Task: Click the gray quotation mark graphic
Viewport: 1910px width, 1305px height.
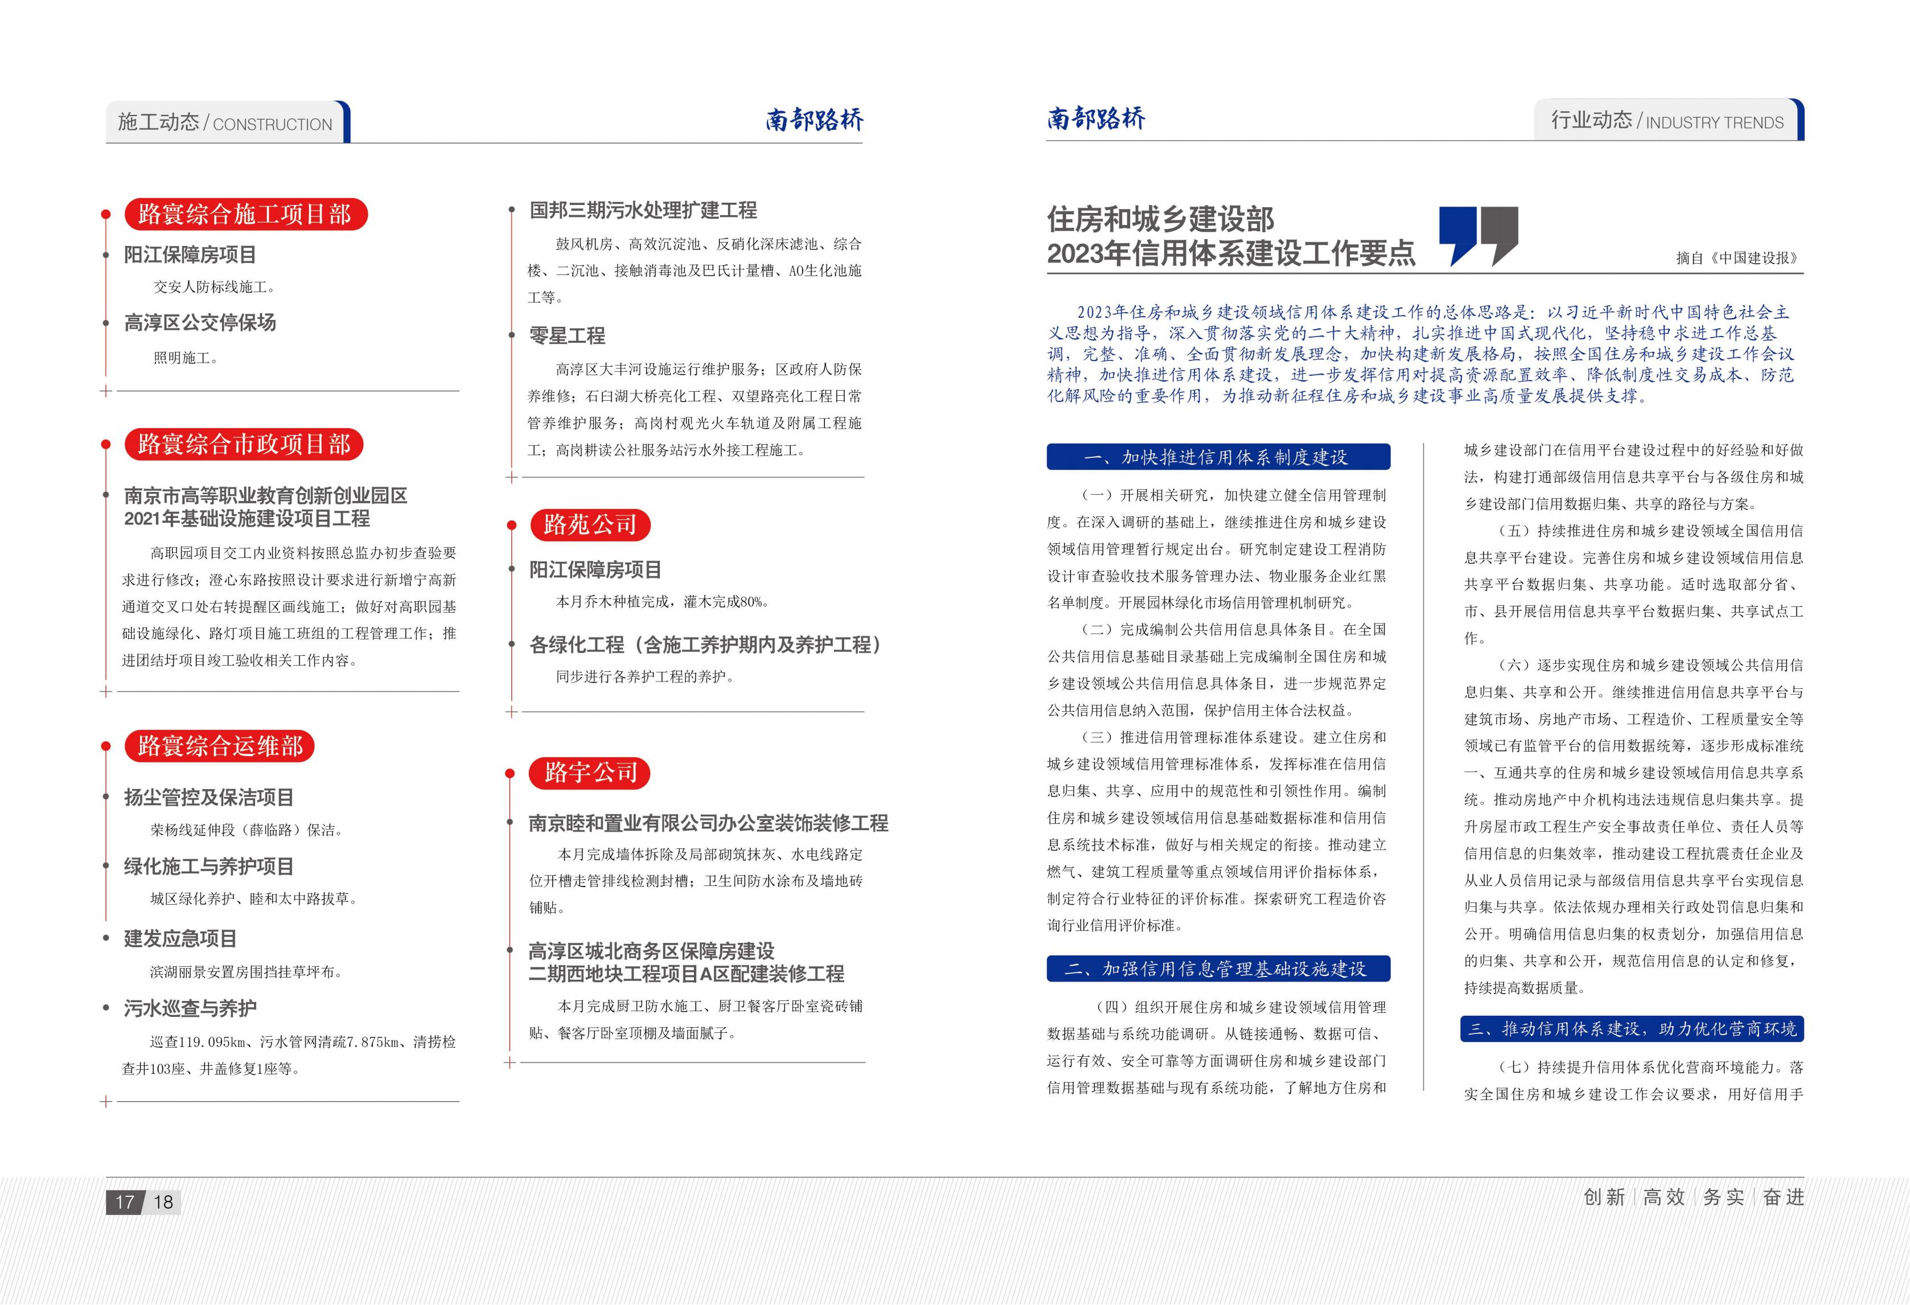Action: [1499, 237]
